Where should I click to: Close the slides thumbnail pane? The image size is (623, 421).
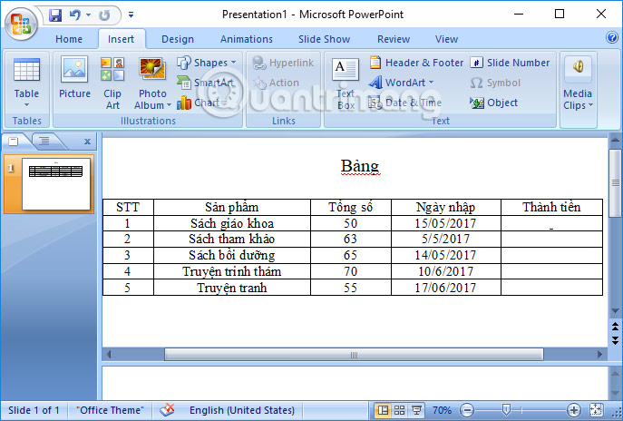(87, 142)
